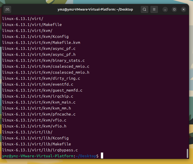Click the window title ymz@ymz-VMware-Virtual-Platform: ~/Desktop
The height and width of the screenshot is (164, 193).
tap(95, 9)
